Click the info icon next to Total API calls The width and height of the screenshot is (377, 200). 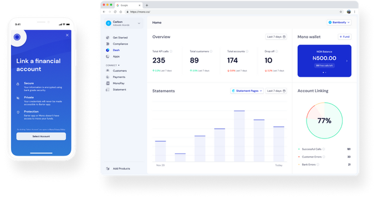(x=171, y=51)
